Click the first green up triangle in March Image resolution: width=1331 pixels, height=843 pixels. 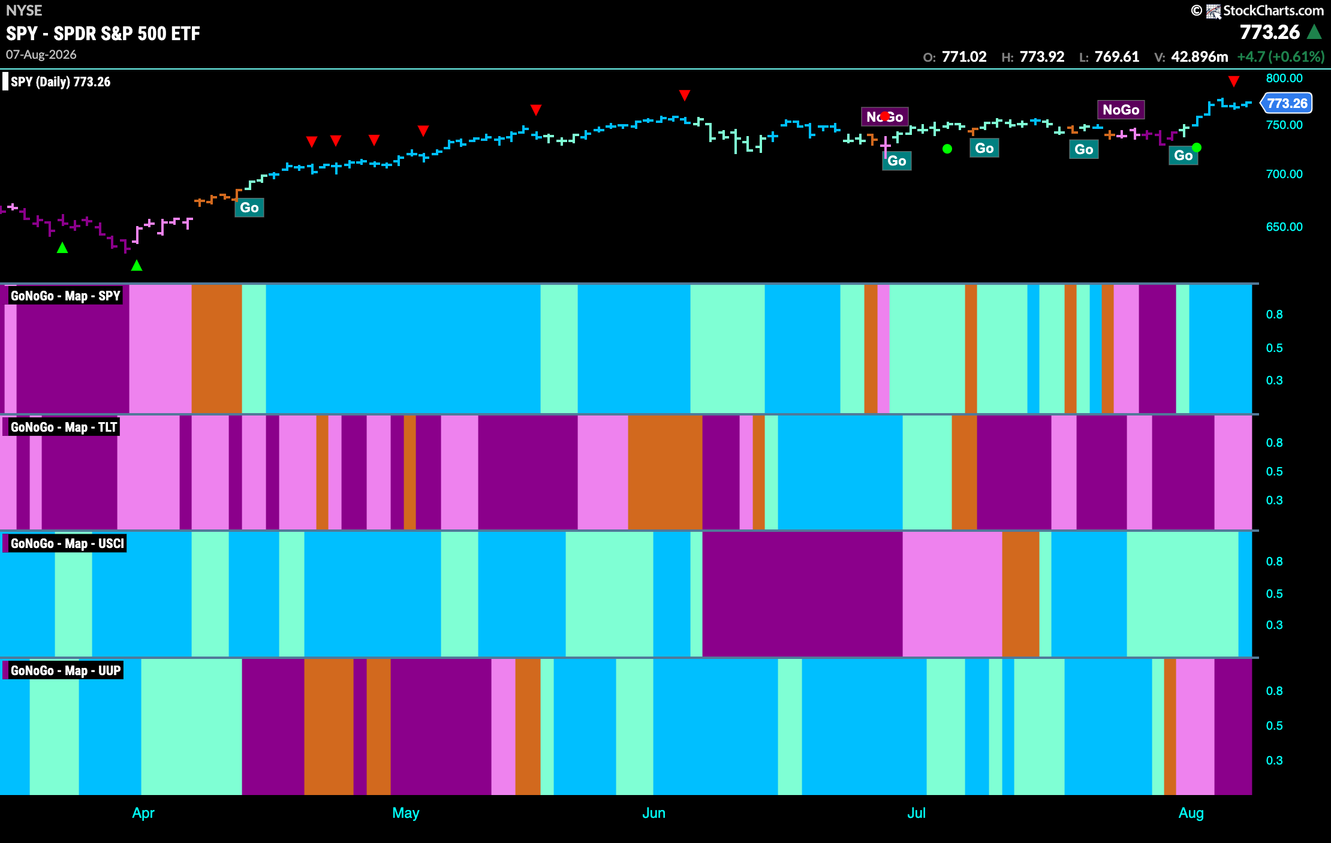pos(62,248)
